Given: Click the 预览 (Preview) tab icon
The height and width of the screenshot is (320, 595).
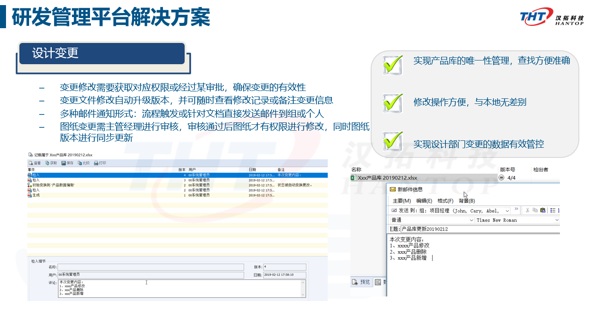Looking at the screenshot, I should (355, 282).
